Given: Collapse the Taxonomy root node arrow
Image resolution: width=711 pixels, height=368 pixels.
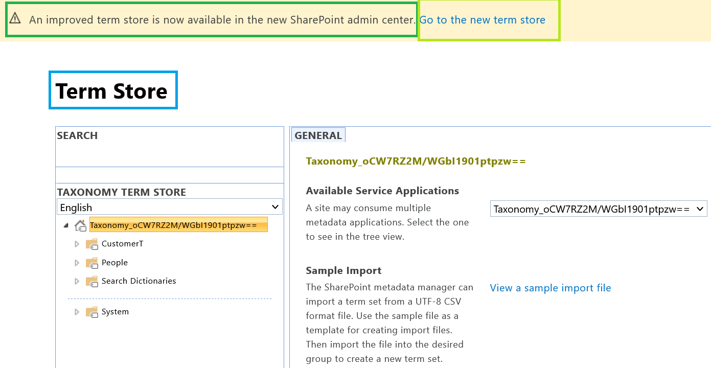Looking at the screenshot, I should pos(65,225).
